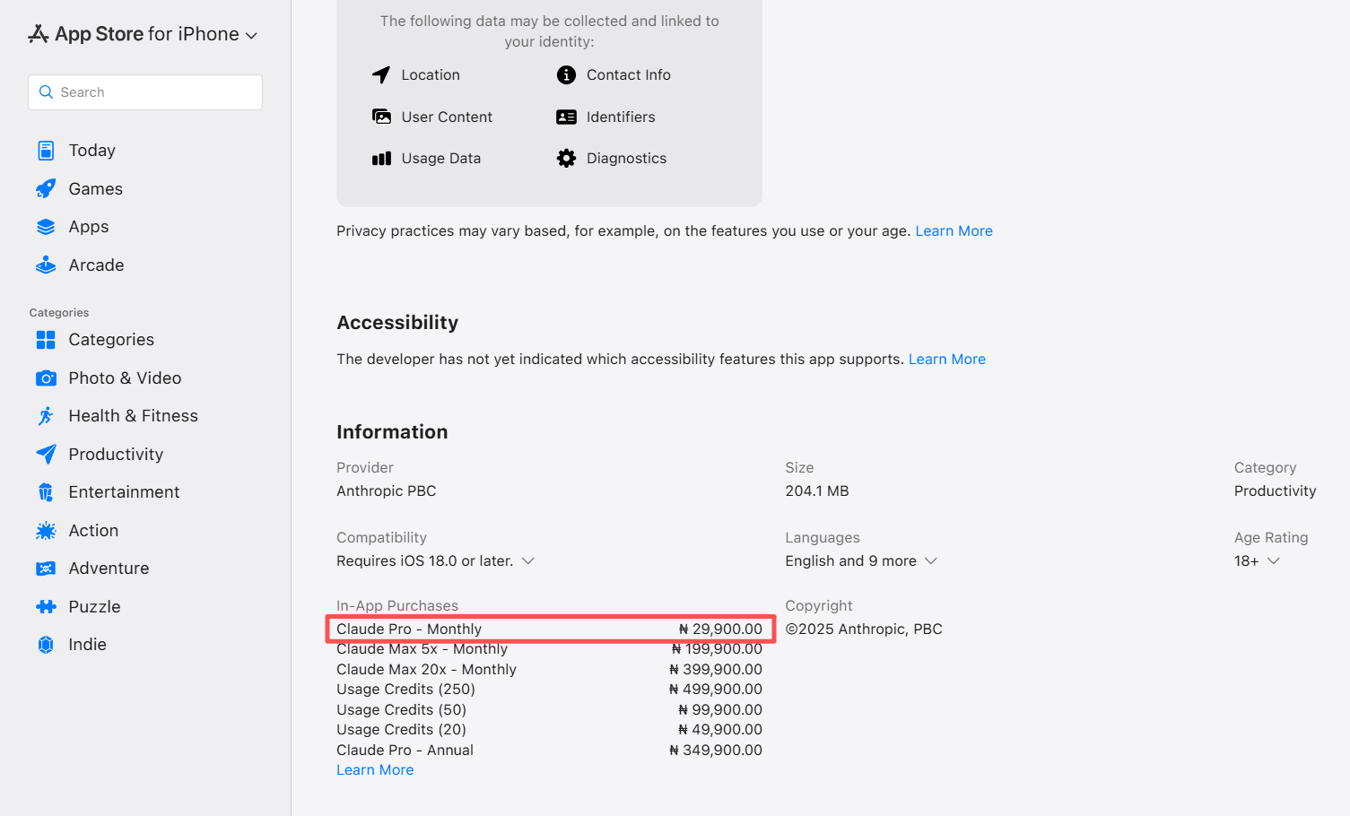Expand the Compatibility requirements chevron

528,561
